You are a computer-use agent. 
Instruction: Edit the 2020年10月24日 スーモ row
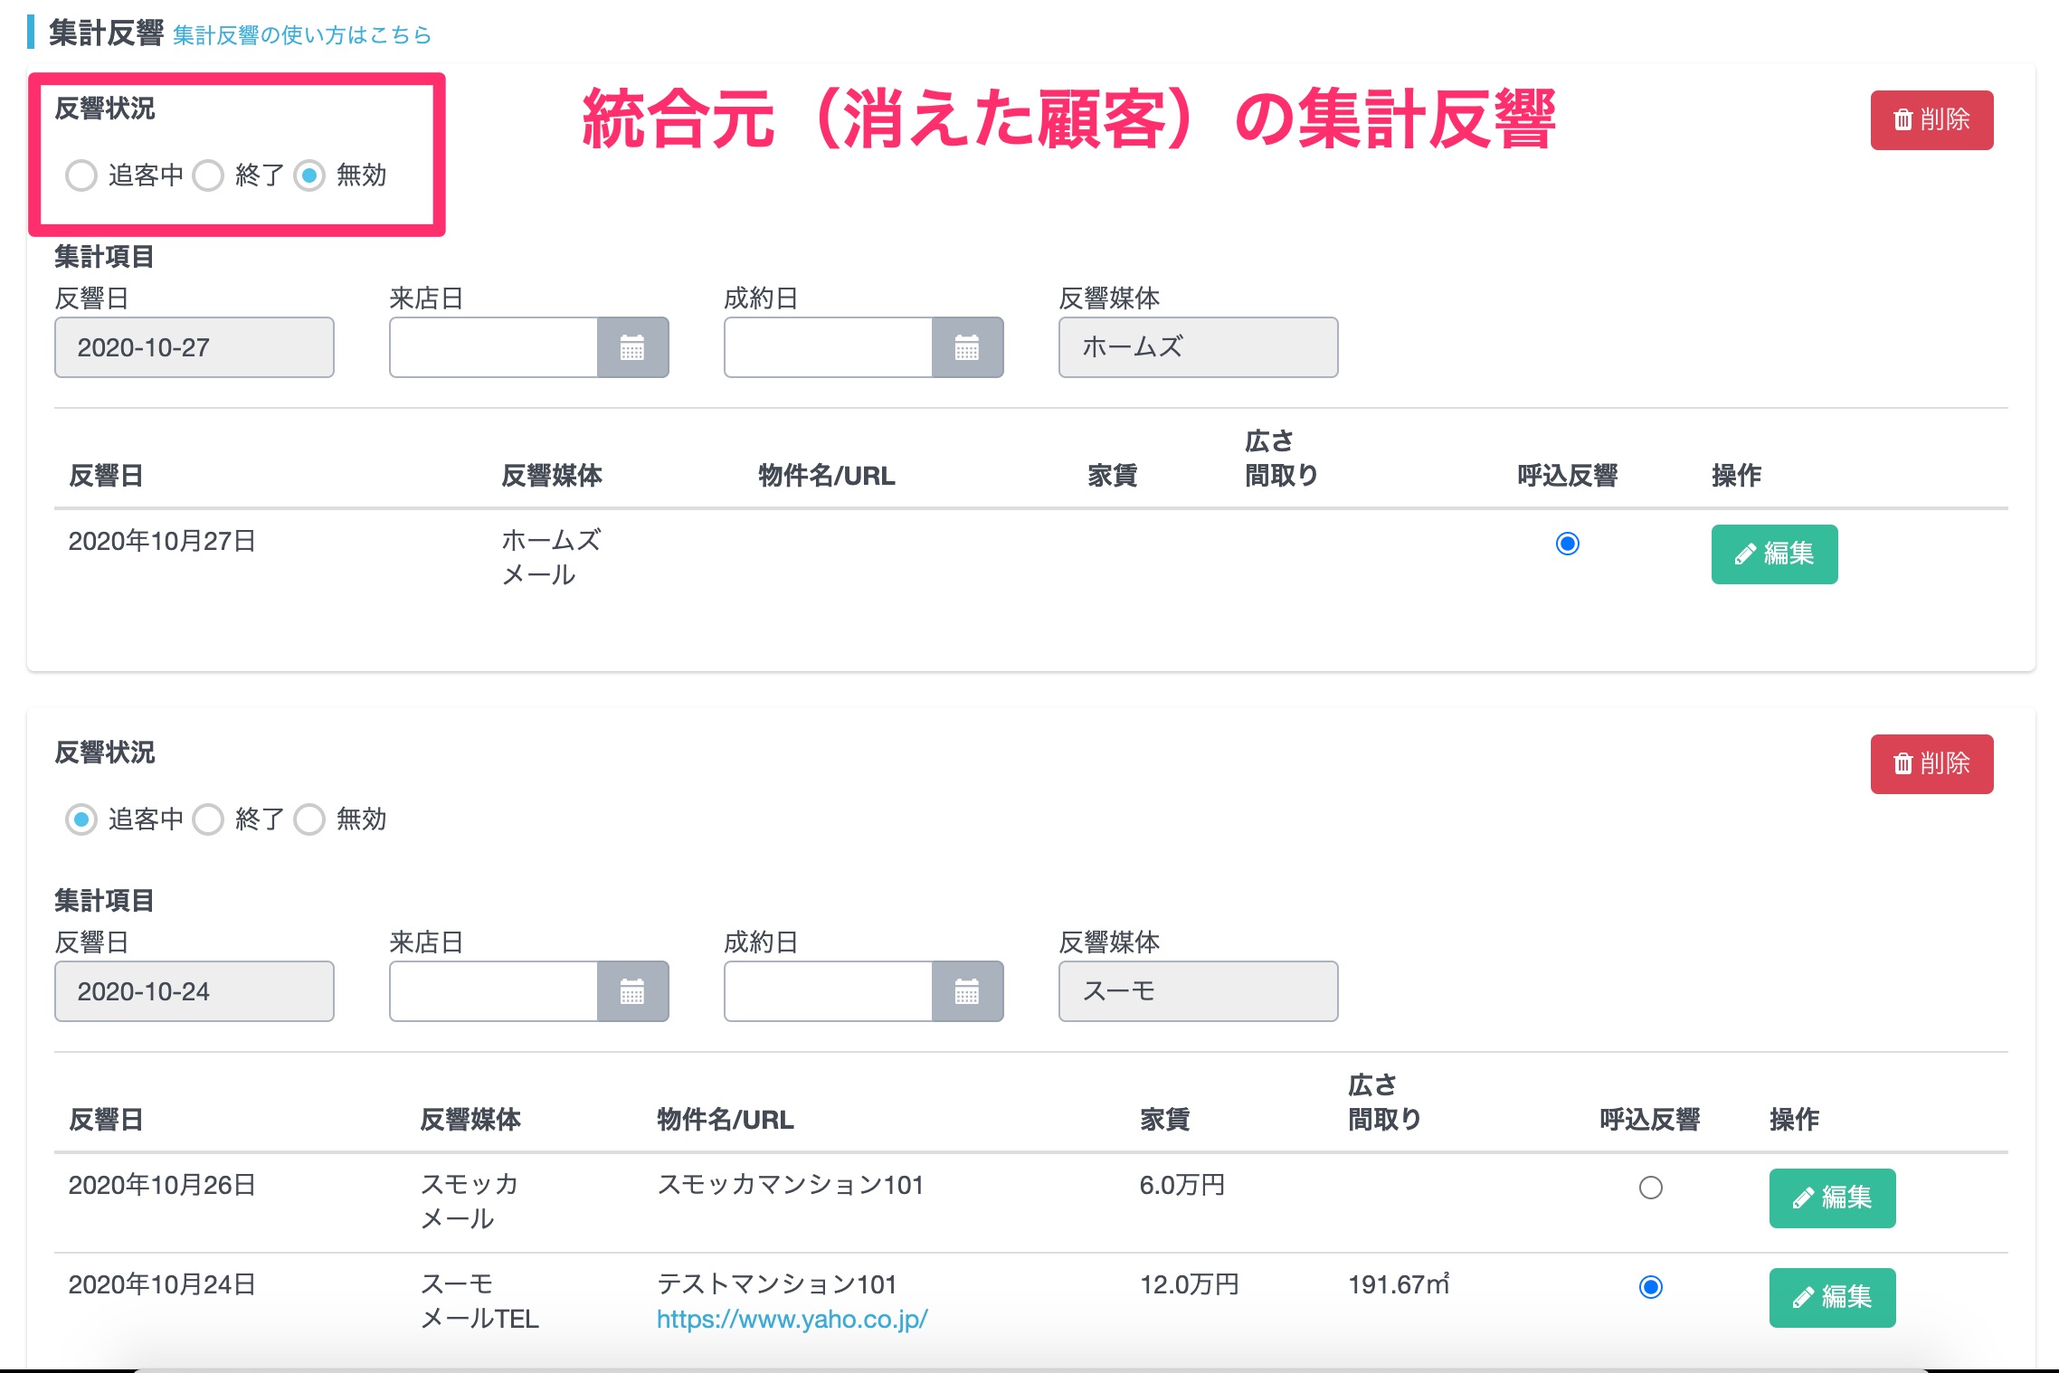(x=1832, y=1297)
